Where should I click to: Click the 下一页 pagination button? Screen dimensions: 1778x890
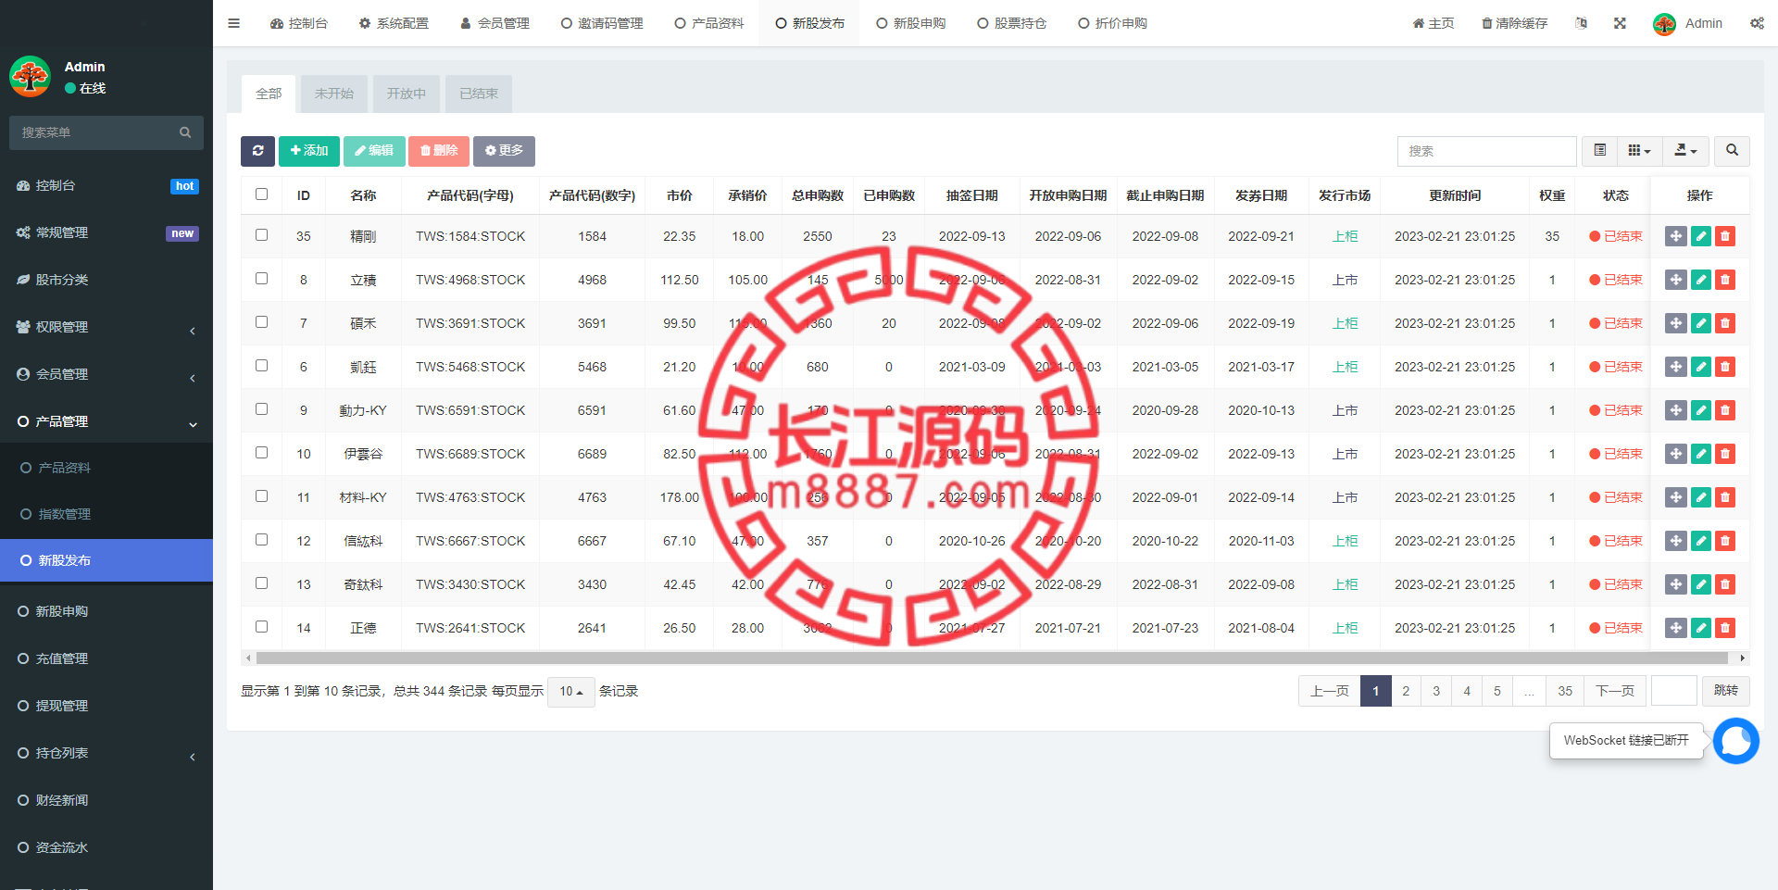tap(1615, 691)
